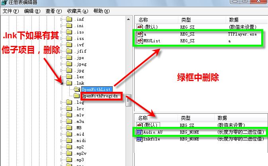Click the OpenWithList folder icon
The height and width of the screenshot is (166, 268).
coord(77,89)
